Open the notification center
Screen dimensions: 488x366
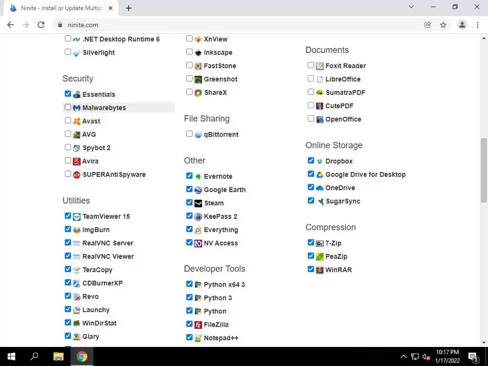click(x=473, y=357)
